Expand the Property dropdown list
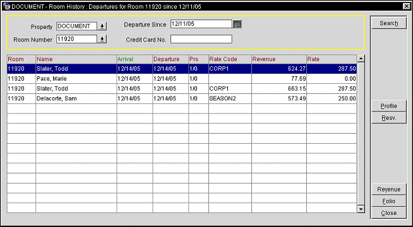This screenshot has width=413, height=227. pos(102,26)
